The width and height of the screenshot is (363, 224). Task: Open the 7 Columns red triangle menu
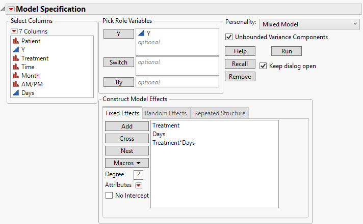click(x=14, y=31)
